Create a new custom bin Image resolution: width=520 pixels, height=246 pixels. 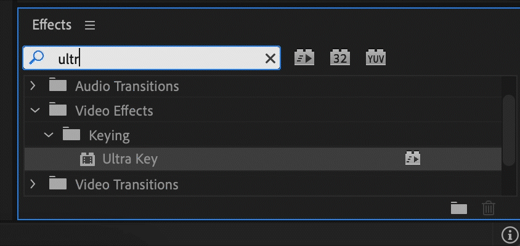(x=458, y=208)
